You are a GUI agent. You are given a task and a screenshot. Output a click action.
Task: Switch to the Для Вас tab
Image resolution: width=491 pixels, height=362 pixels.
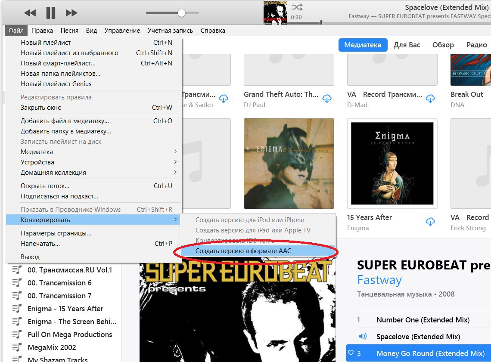407,45
